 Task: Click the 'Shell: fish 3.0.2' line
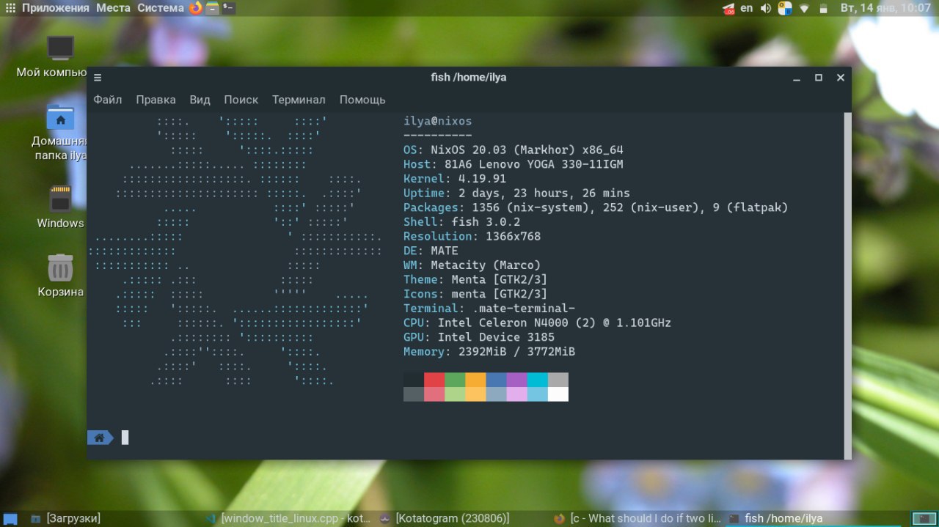(462, 222)
